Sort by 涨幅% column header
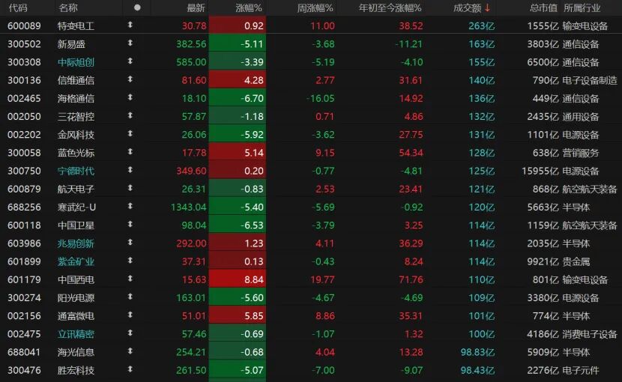 click(249, 7)
